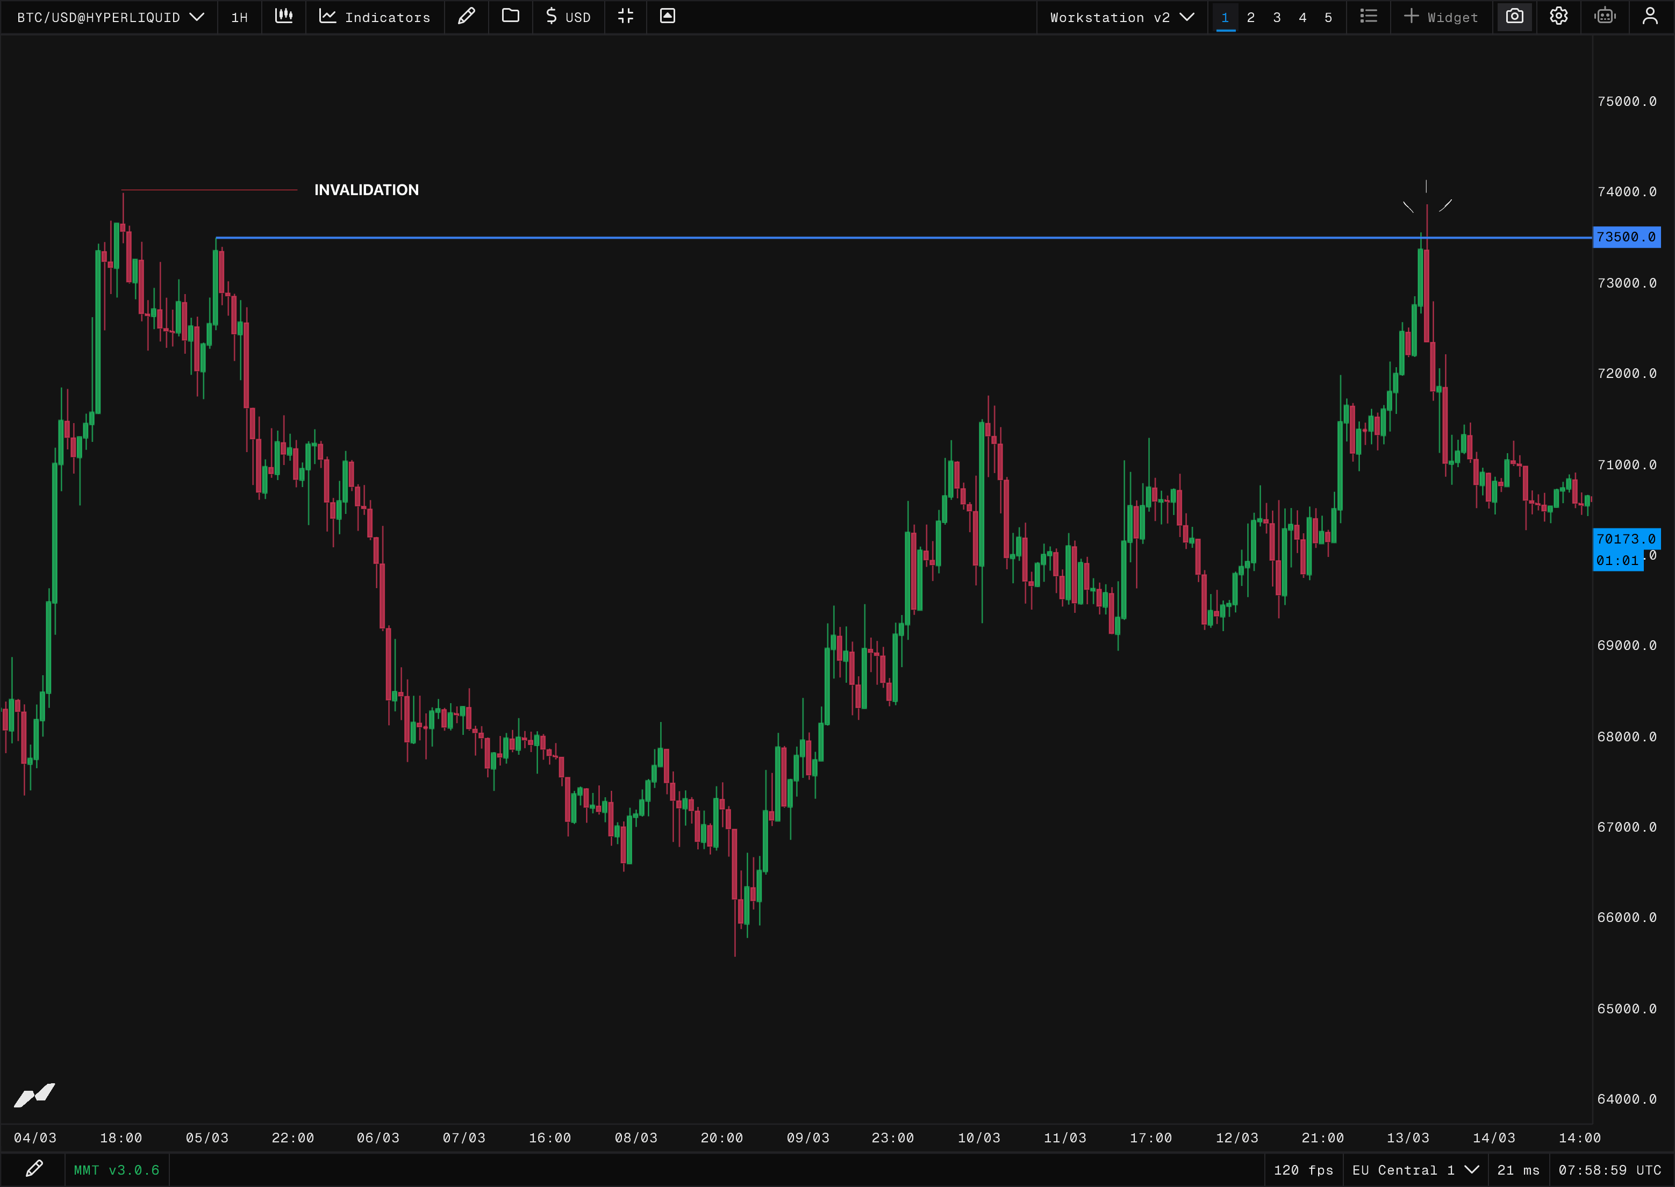This screenshot has height=1187, width=1675.
Task: Select the pencil drawing tool in toolbar
Action: (466, 16)
